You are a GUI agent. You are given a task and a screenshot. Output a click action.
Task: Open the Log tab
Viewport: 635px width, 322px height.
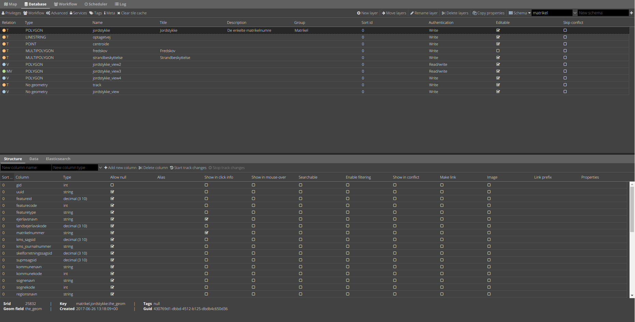coord(121,4)
